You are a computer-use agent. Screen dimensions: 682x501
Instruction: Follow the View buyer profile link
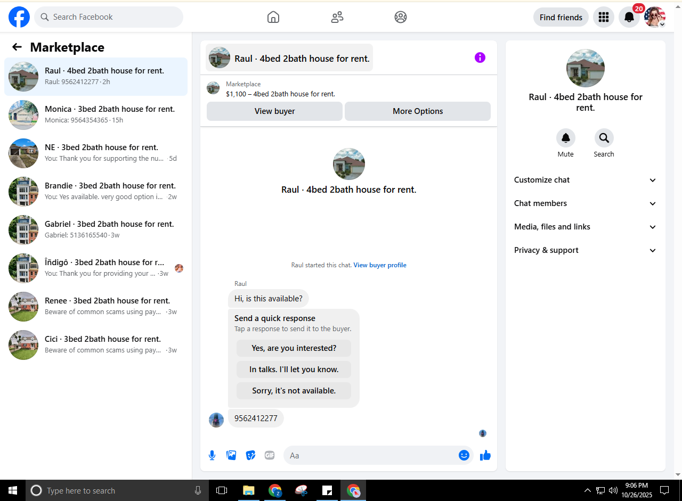click(x=380, y=265)
